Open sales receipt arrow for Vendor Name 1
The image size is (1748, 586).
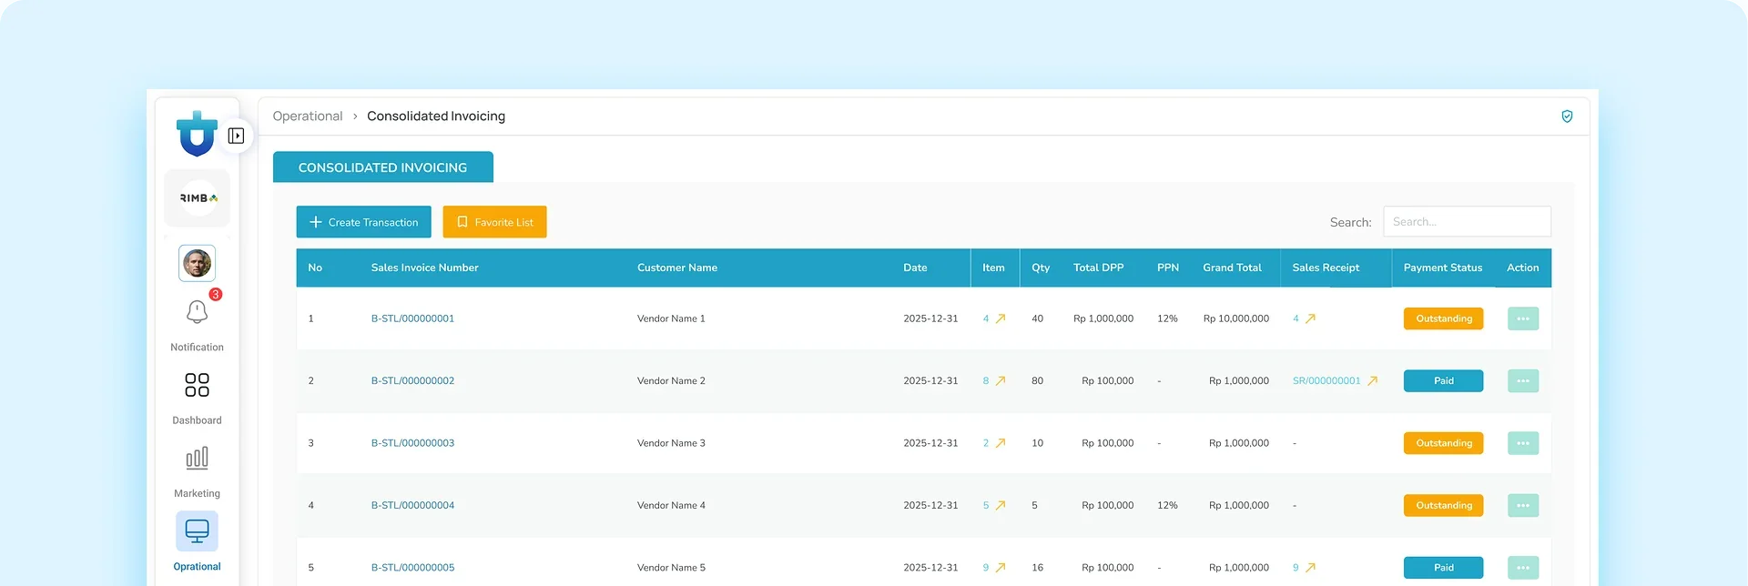coord(1311,318)
